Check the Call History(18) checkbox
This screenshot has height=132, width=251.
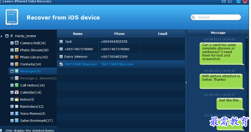pyautogui.click(x=12, y=85)
